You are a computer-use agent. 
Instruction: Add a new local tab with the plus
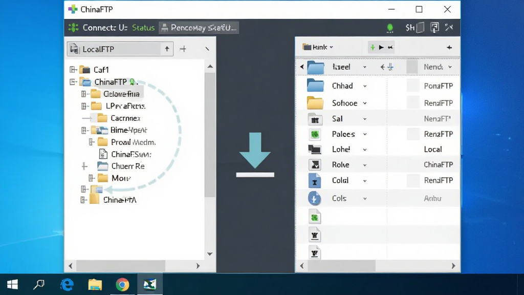(x=183, y=49)
